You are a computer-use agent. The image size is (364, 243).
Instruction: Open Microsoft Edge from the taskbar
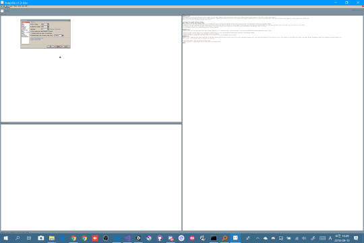coord(63,238)
